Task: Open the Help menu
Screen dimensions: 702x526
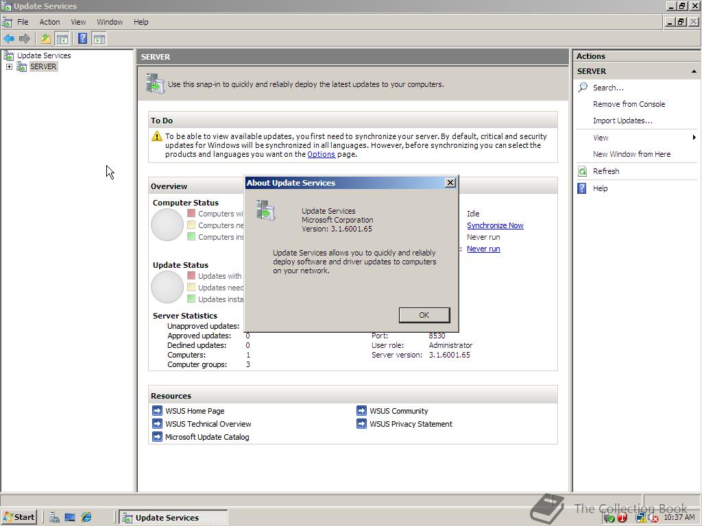Action: coord(141,22)
